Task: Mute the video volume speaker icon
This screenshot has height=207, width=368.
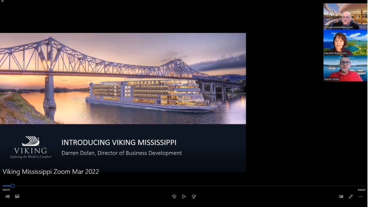Action: pyautogui.click(x=7, y=197)
